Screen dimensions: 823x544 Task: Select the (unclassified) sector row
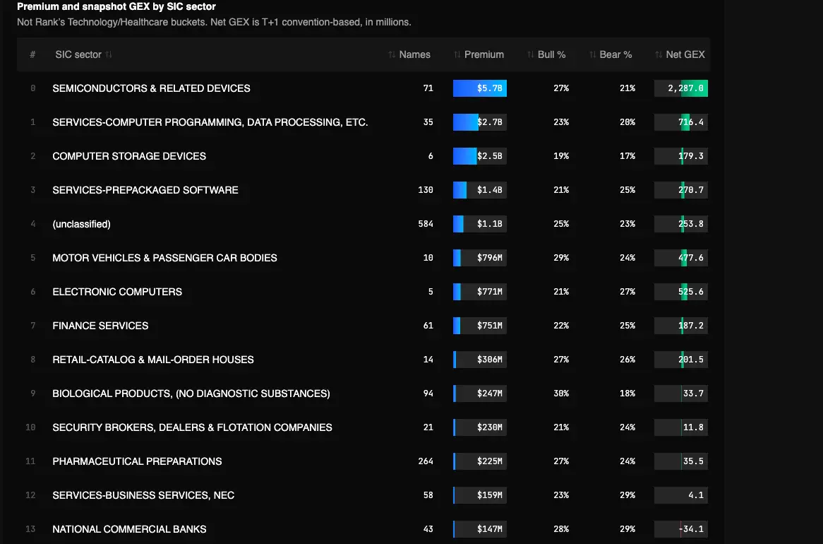coord(364,224)
